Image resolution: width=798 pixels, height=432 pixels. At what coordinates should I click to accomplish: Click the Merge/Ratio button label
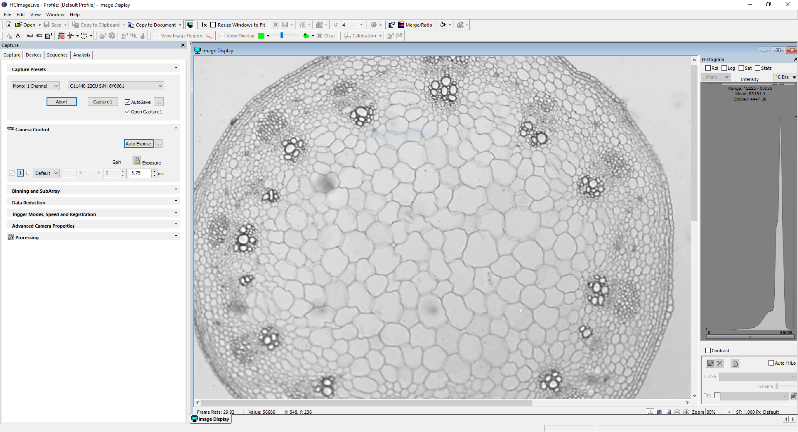pyautogui.click(x=419, y=25)
